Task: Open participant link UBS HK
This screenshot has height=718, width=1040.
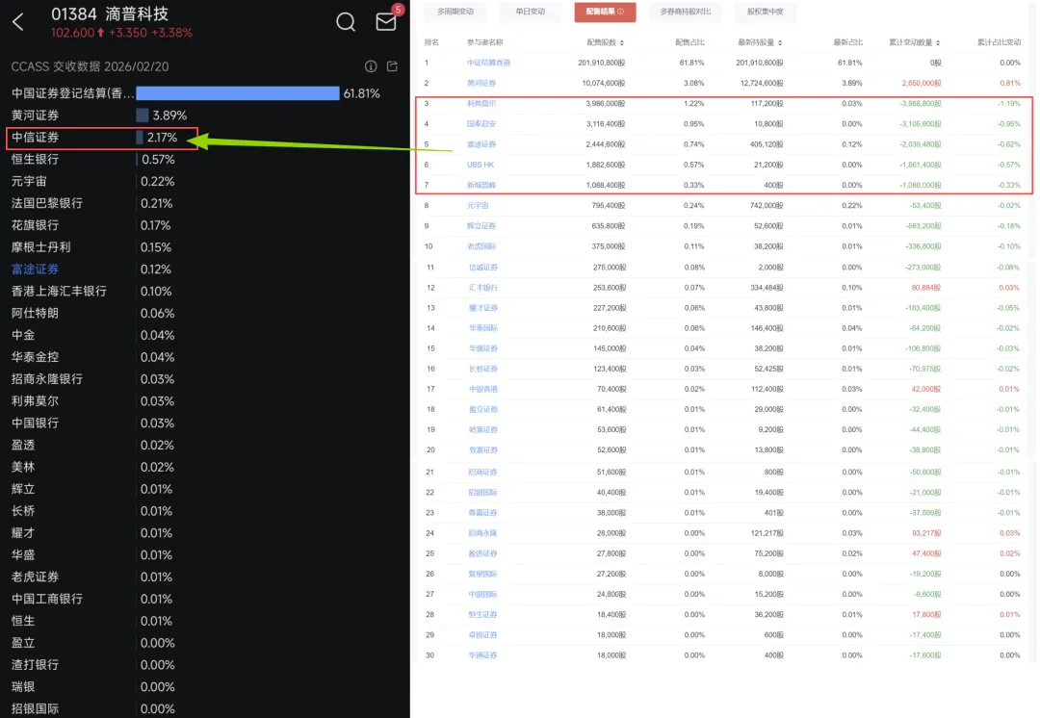Action: (x=481, y=166)
